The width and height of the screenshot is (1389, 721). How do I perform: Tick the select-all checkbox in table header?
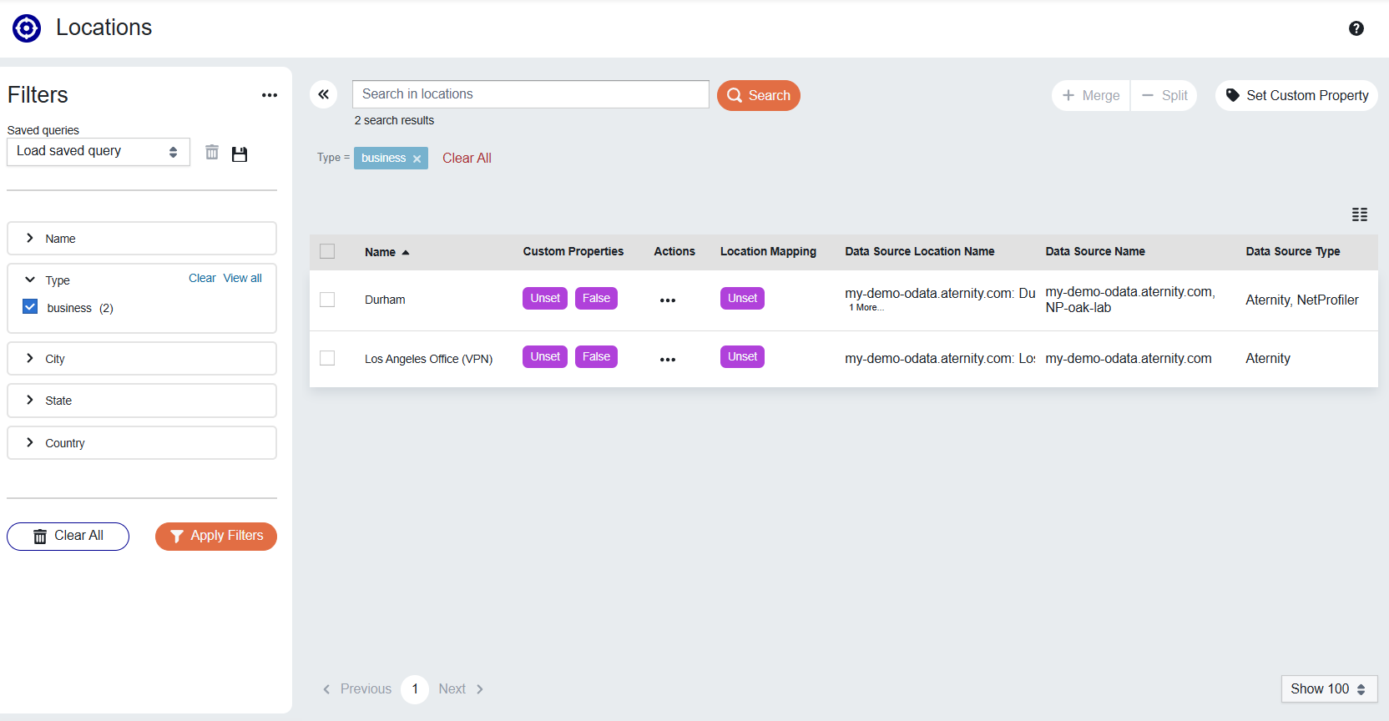[327, 251]
